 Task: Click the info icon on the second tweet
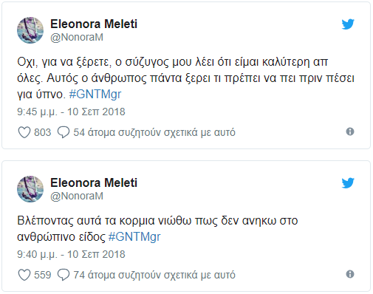[x=350, y=274]
